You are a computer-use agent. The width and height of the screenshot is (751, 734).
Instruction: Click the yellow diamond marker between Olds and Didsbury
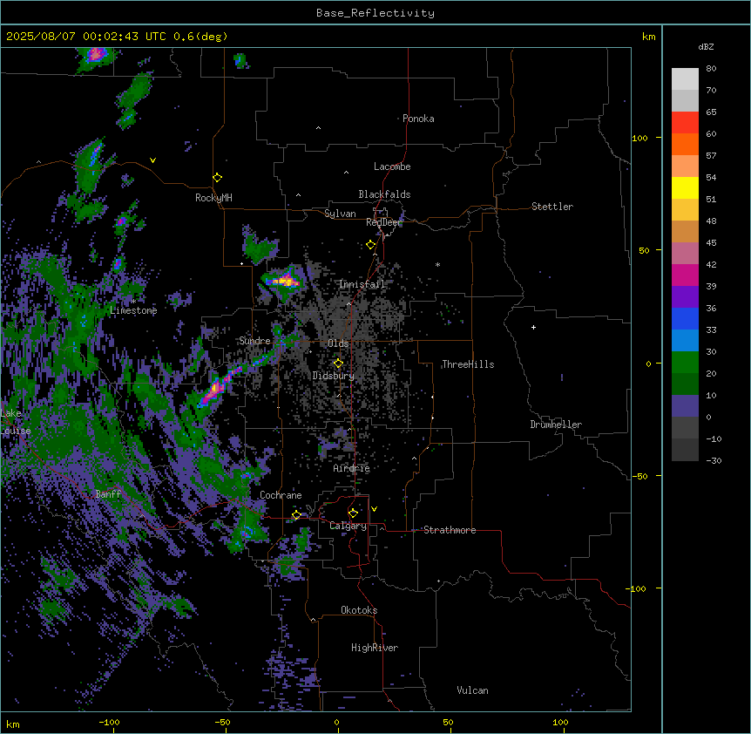[339, 364]
